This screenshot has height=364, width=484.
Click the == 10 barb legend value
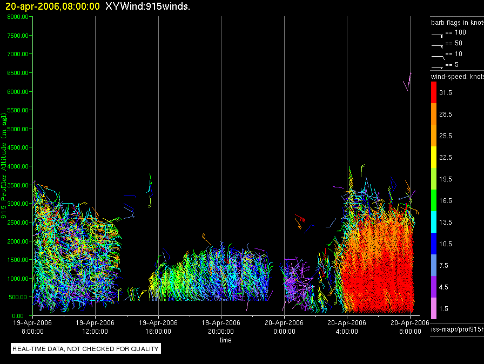coord(454,54)
